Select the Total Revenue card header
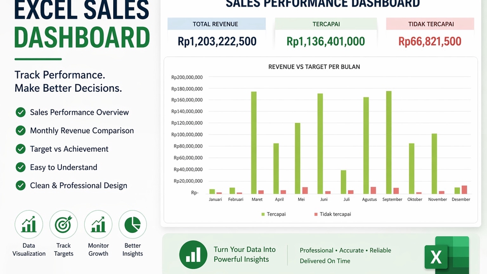Screen dimensions: 487x274 tap(217, 24)
